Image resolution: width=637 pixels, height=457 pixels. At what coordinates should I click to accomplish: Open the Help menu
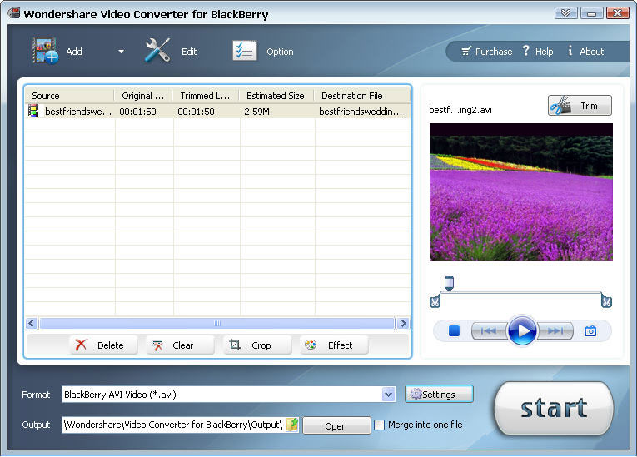537,52
